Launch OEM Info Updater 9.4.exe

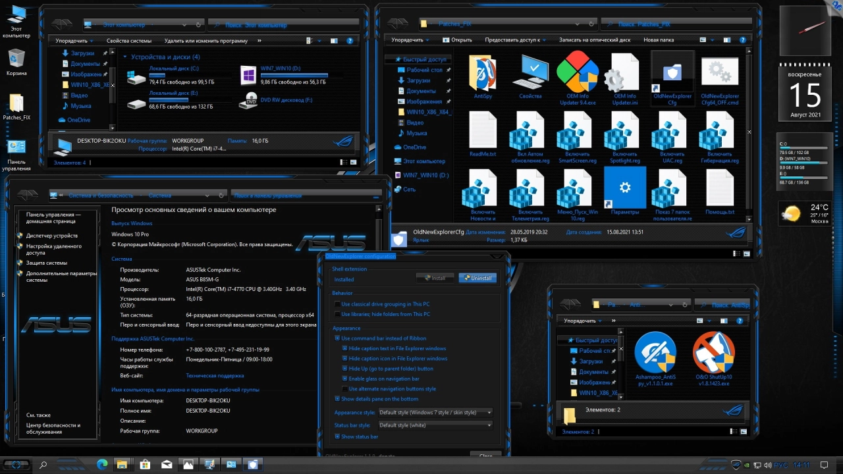pyautogui.click(x=578, y=78)
